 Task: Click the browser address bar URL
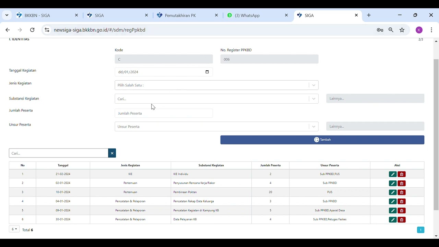99,30
